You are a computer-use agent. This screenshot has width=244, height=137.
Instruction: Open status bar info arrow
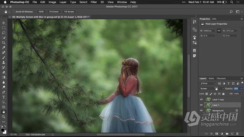(53, 135)
